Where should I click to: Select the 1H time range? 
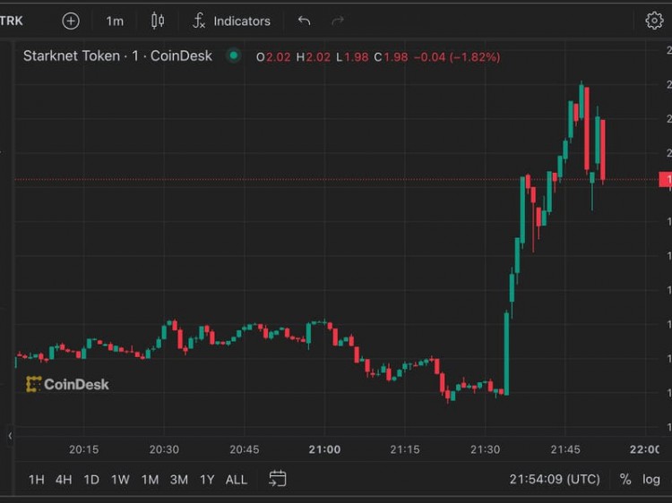pyautogui.click(x=37, y=480)
